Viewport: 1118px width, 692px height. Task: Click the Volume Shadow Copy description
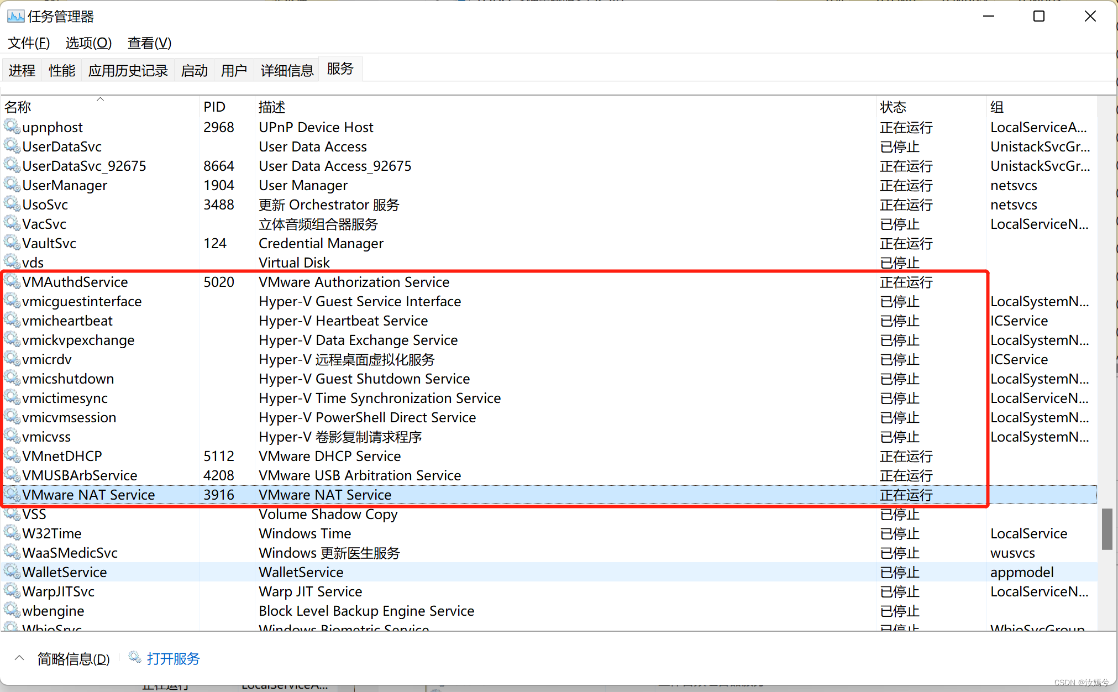[x=328, y=514]
